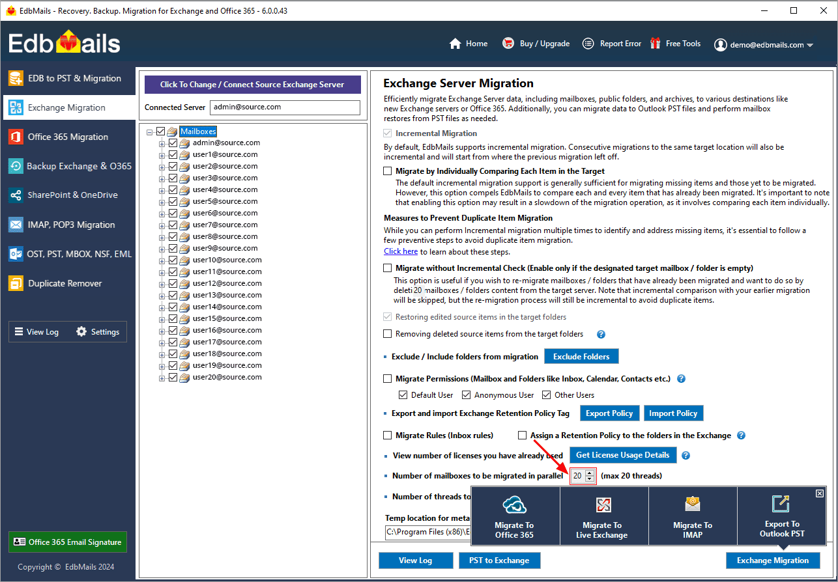Click the IMAP, POP3 Migration envelope icon
Viewport: 838px width, 582px height.
[16, 225]
